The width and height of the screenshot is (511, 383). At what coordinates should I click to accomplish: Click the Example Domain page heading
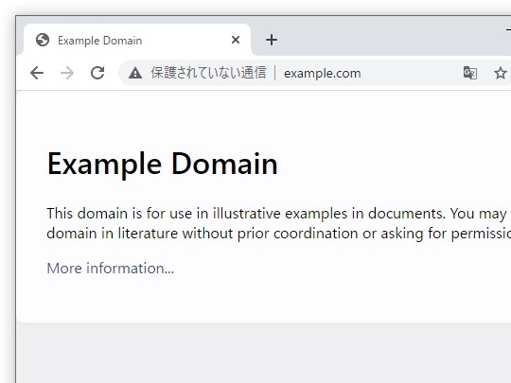point(163,164)
